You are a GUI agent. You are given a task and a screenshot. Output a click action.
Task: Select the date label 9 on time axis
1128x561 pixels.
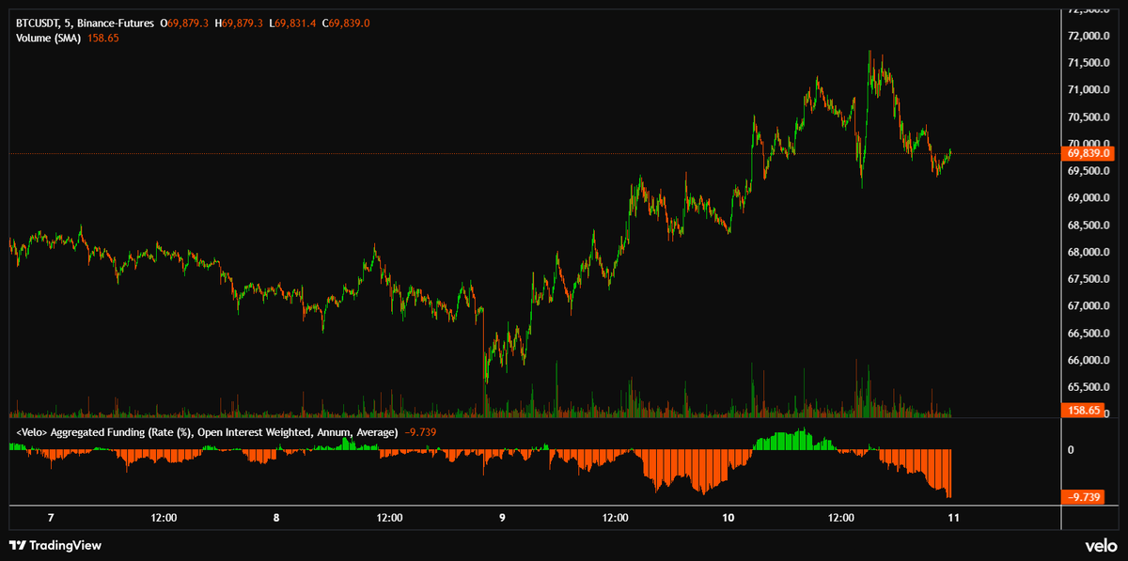502,518
